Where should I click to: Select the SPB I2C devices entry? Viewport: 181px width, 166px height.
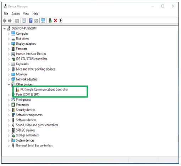[26, 130]
